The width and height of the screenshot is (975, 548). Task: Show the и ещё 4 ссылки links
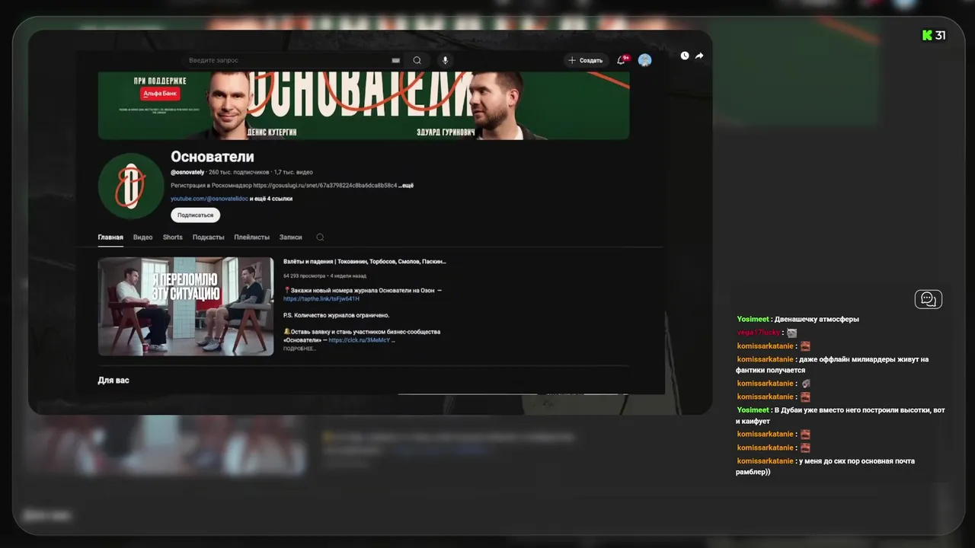[271, 199]
